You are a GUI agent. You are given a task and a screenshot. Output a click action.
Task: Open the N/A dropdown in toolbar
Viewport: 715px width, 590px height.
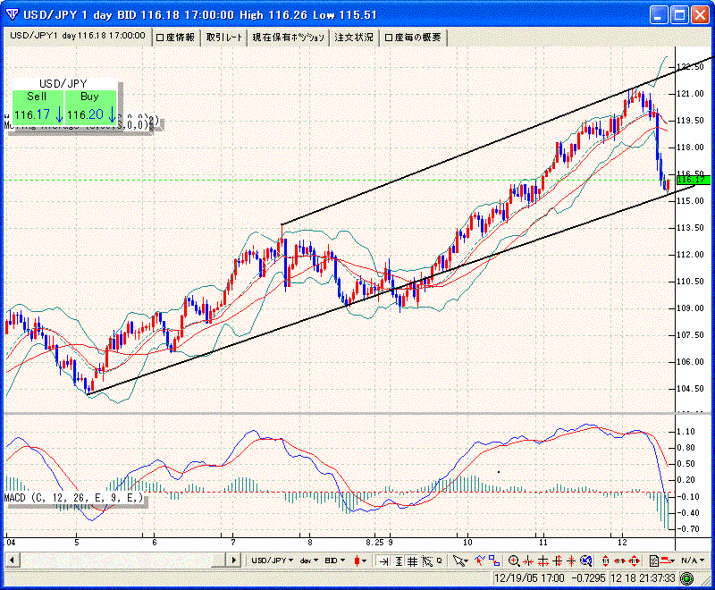[689, 560]
